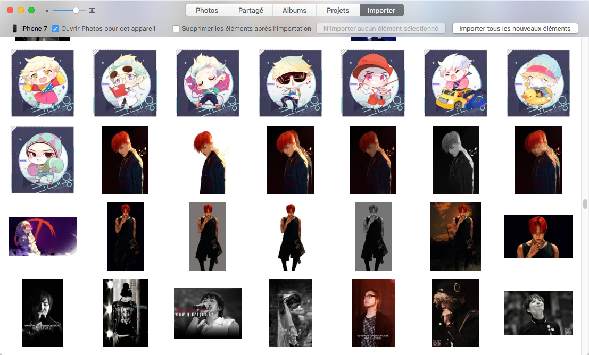
Task: Select chibi in pink hanbok thumbnail
Action: 43,83
